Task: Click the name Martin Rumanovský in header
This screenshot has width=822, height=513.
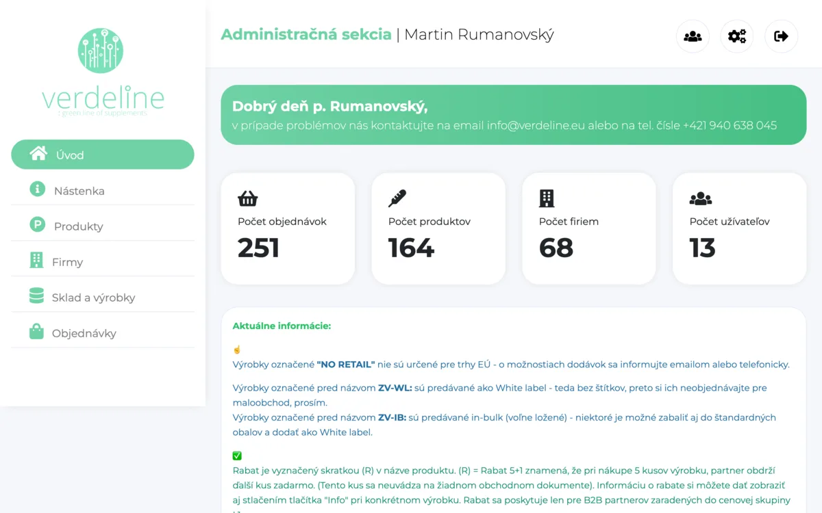Action: (x=479, y=34)
